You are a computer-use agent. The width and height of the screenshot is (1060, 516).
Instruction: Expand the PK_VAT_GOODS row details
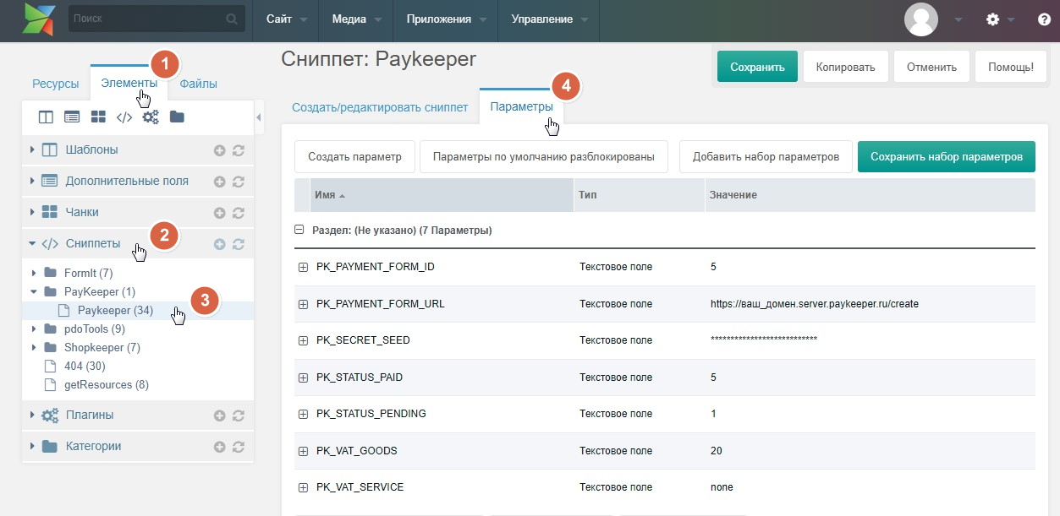coord(303,451)
